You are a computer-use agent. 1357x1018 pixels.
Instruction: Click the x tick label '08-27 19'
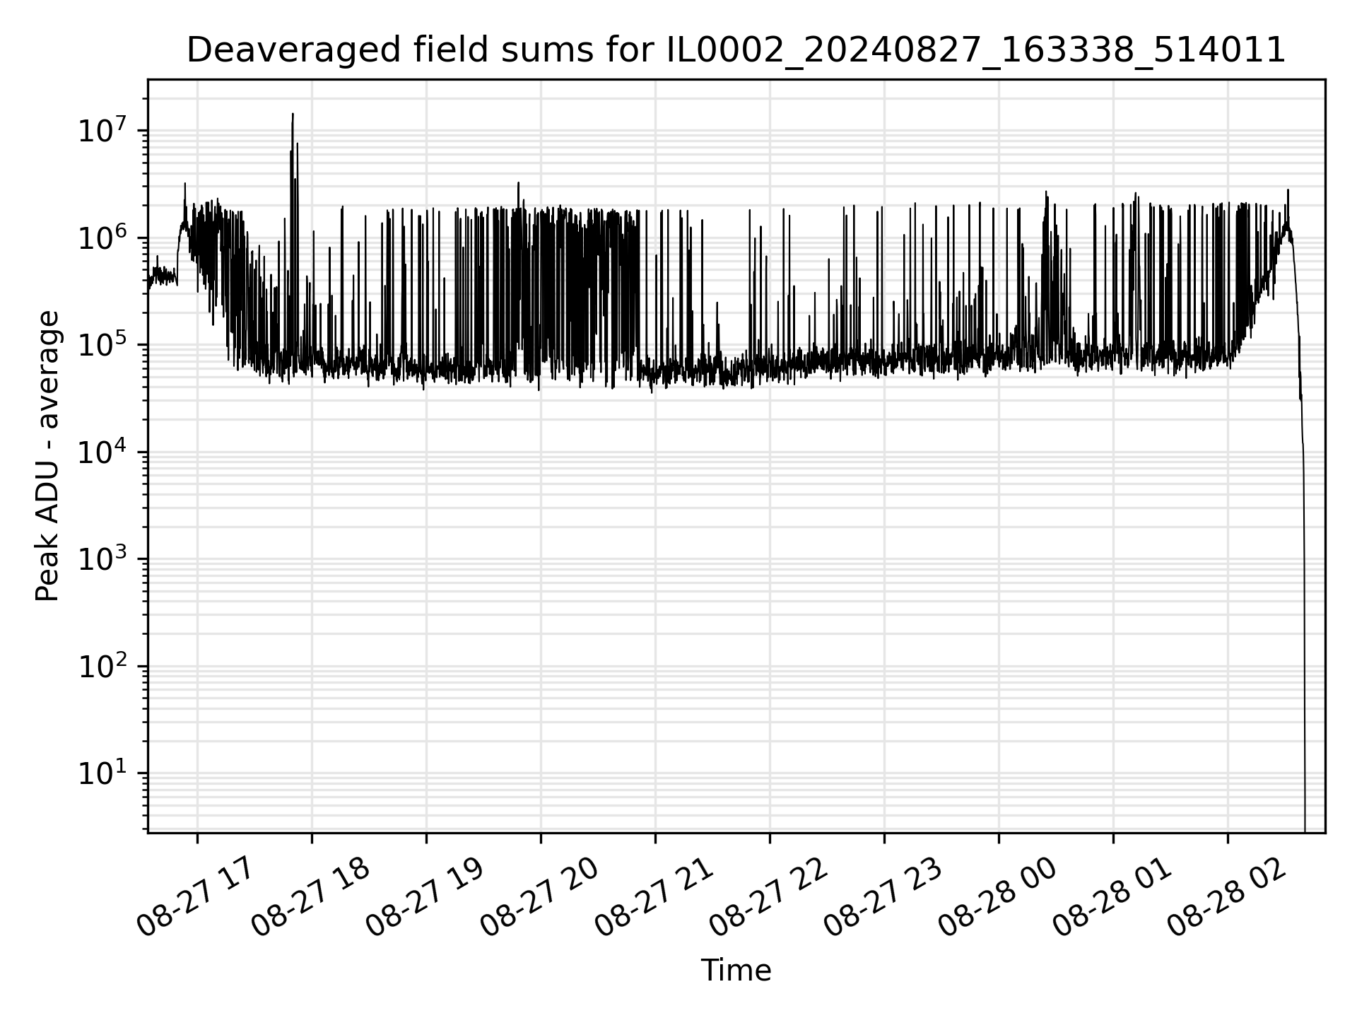pos(424,898)
